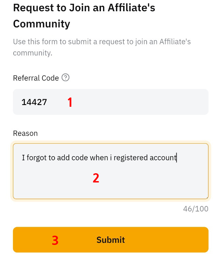Click the Reason field label

pyautogui.click(x=25, y=133)
